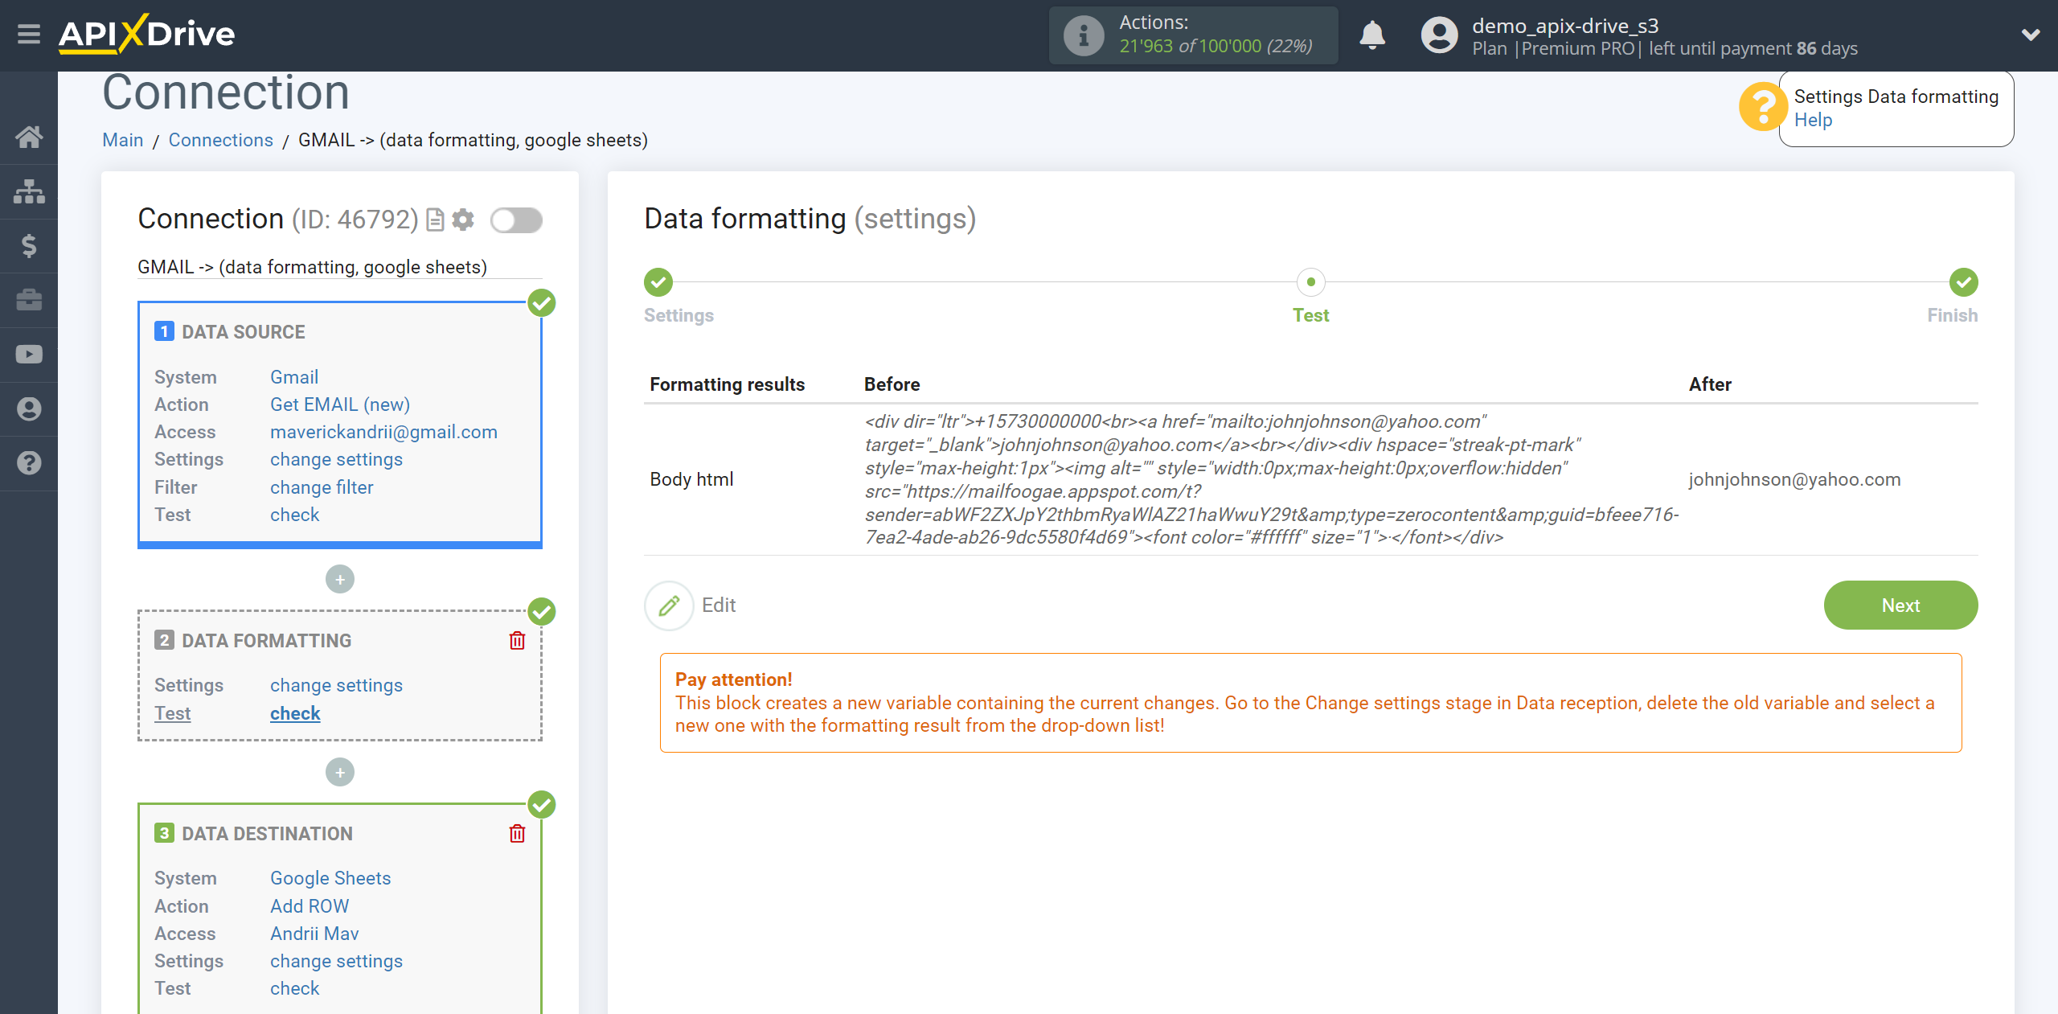The height and width of the screenshot is (1014, 2058).
Task: Open connection settings gear icon
Action: click(x=463, y=220)
